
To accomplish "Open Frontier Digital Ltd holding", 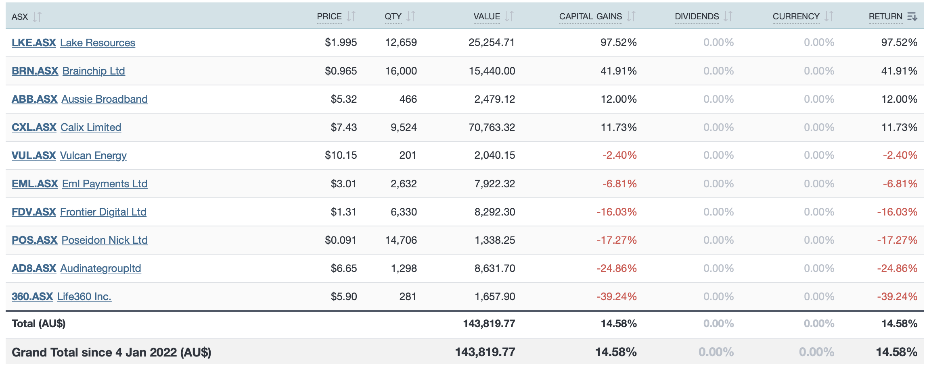I will (103, 212).
